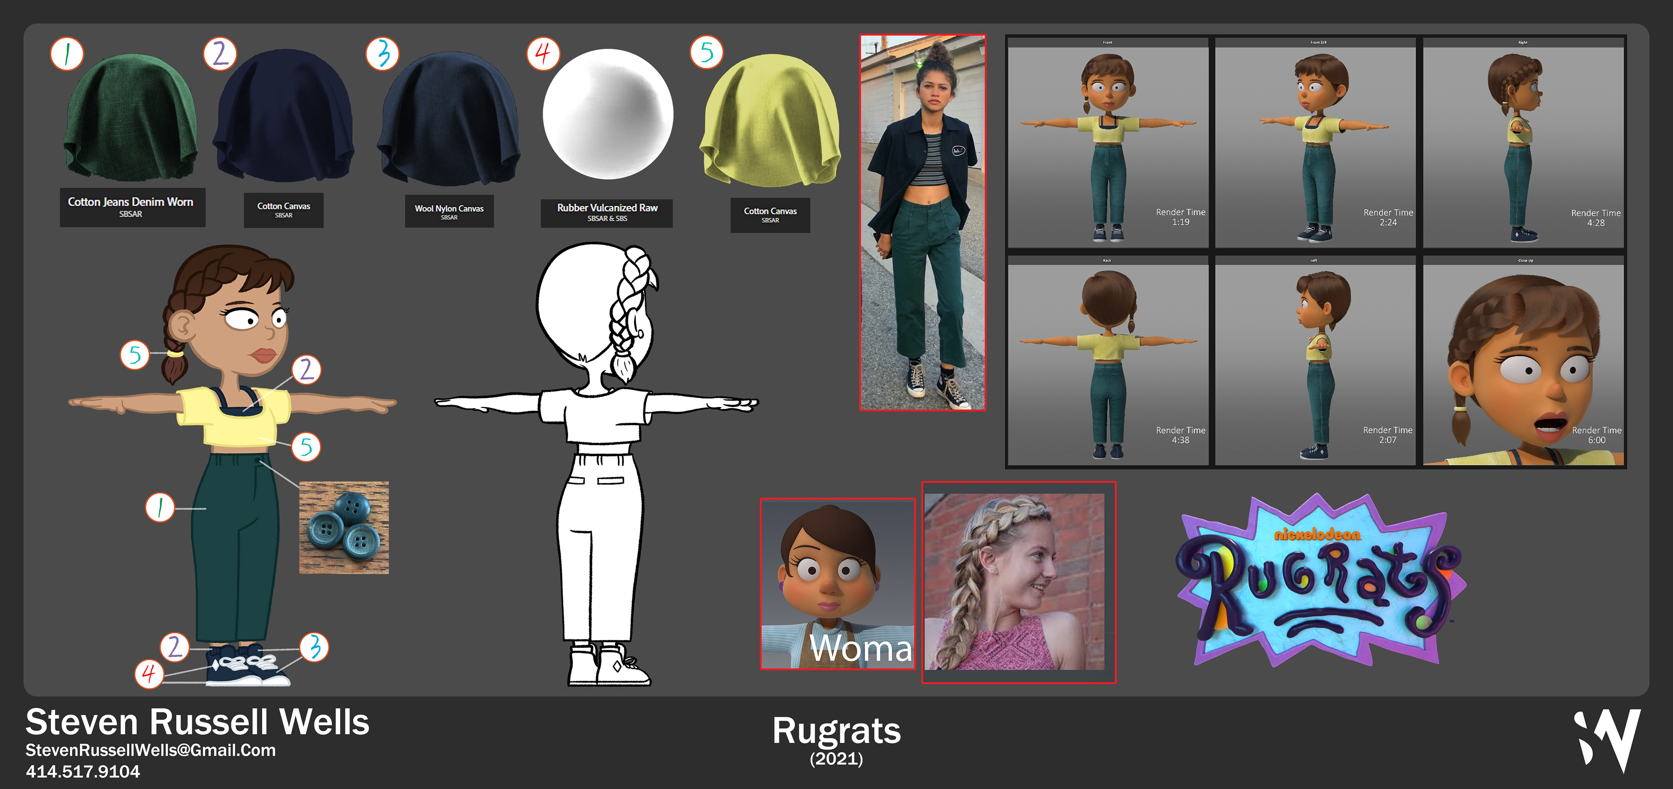Click the red number 4 circle icon at top

(x=543, y=53)
